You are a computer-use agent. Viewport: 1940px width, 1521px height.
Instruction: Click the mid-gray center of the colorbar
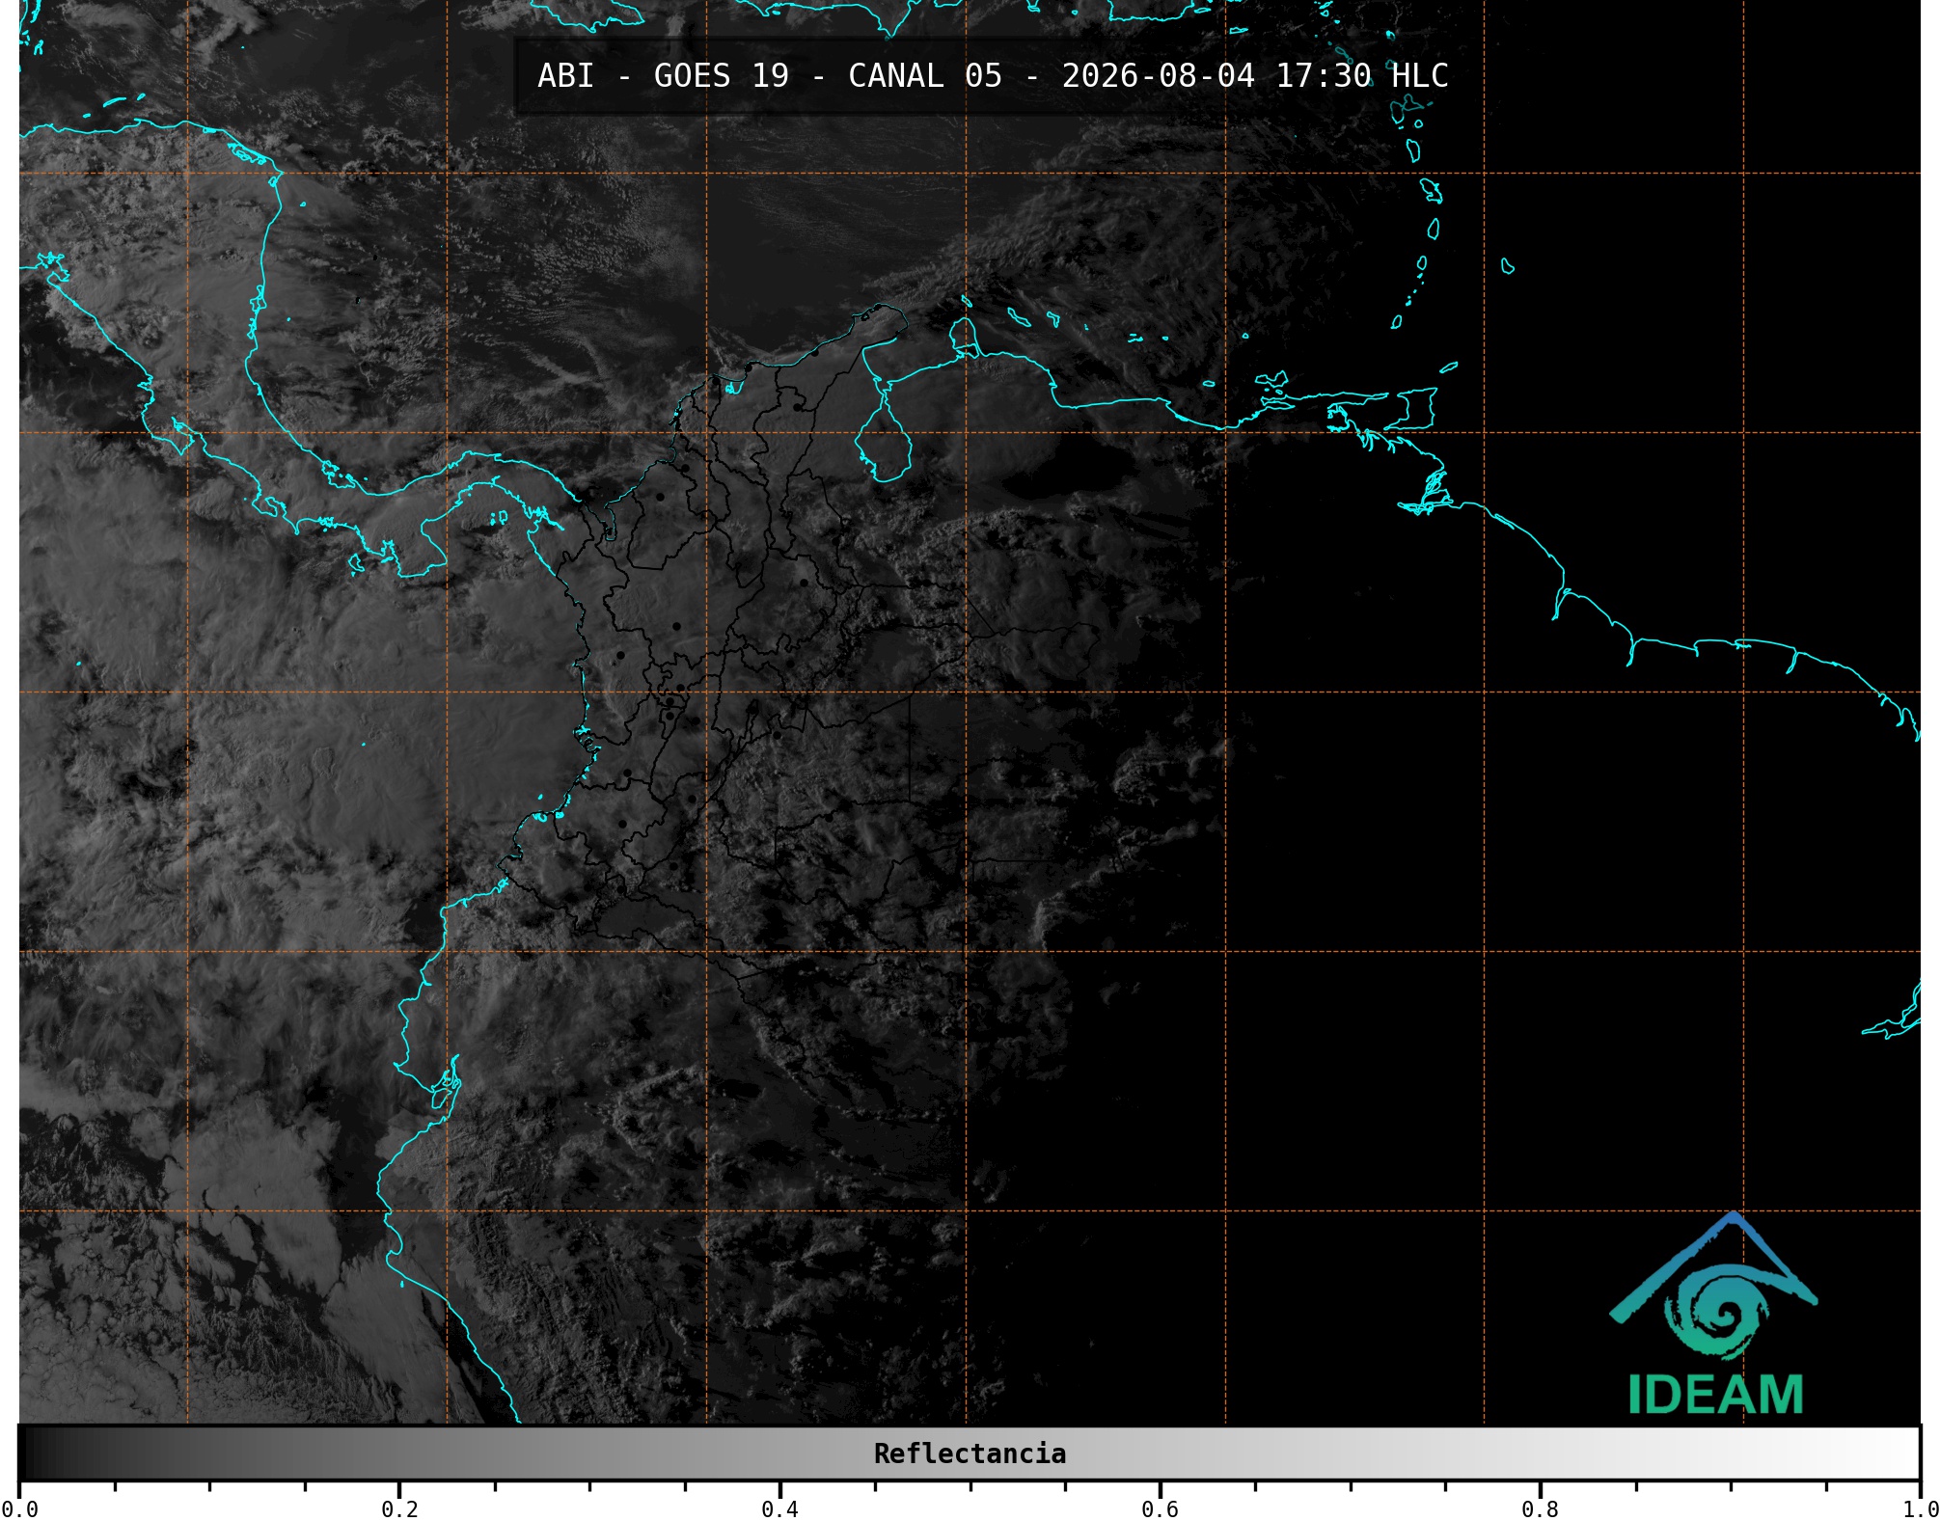coord(970,1453)
